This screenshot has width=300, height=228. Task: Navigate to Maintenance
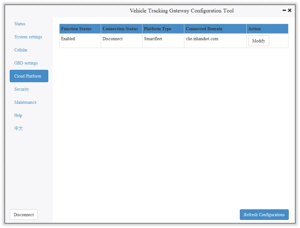25,102
